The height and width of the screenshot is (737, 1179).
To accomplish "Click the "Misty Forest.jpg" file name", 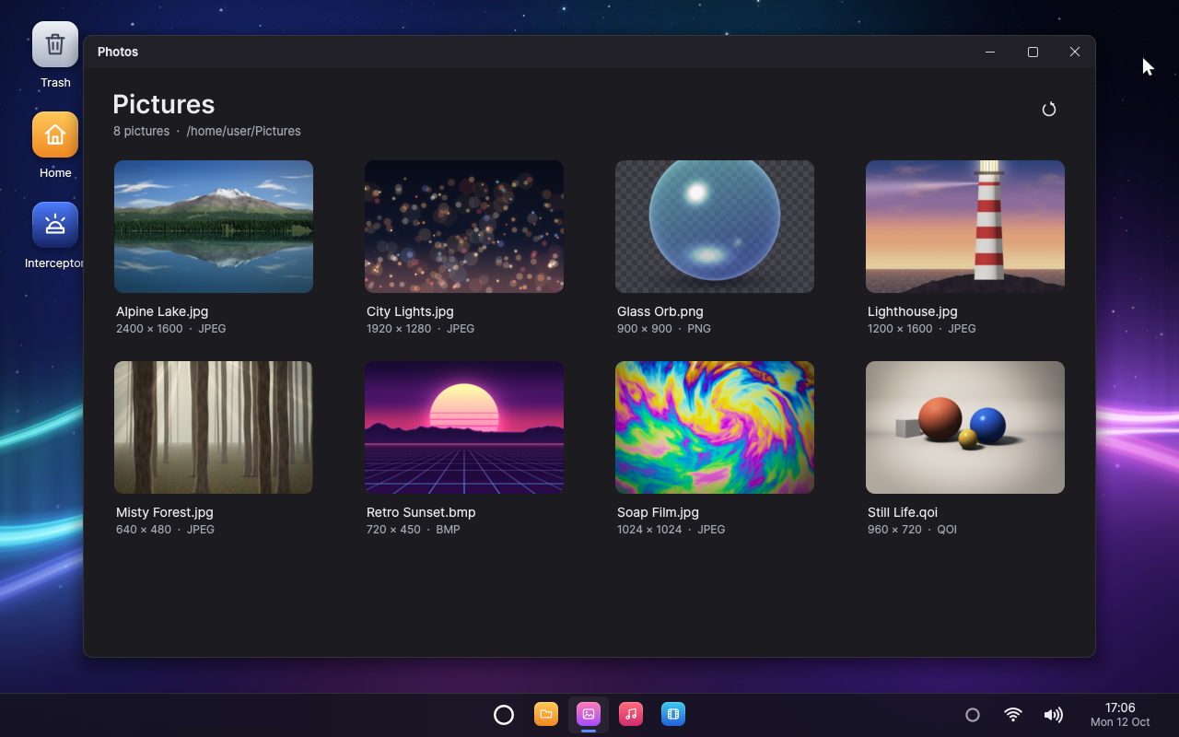I will pos(165,512).
